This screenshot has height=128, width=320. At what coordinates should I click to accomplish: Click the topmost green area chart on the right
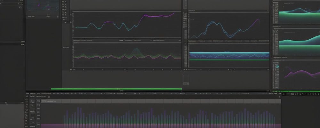(299, 16)
